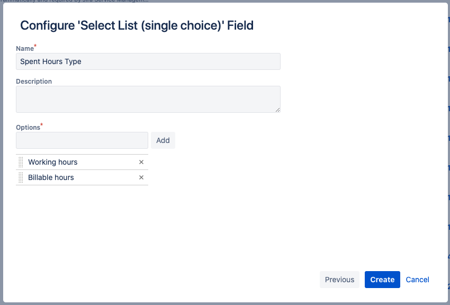The height and width of the screenshot is (305, 450).
Task: Grab the Billable hours drag handle
Action: 21,177
